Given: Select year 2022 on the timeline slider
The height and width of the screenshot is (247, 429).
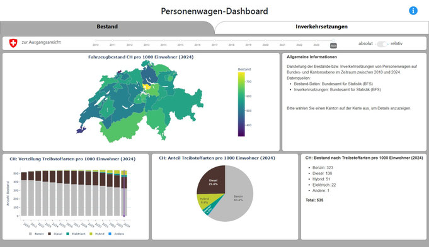Looking at the screenshot, I should (x=299, y=41).
